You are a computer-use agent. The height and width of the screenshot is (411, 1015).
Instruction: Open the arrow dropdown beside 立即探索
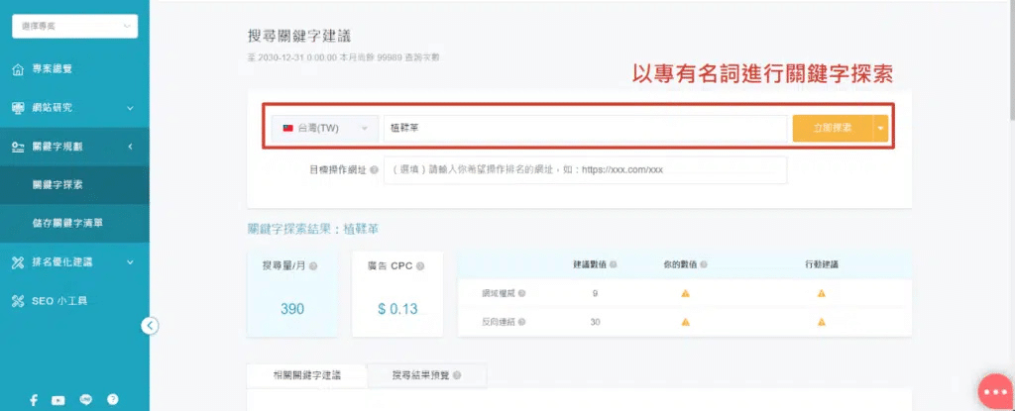880,129
